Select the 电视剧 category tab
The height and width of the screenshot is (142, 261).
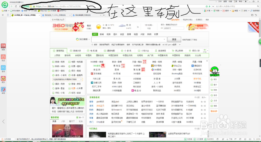coord(92,51)
